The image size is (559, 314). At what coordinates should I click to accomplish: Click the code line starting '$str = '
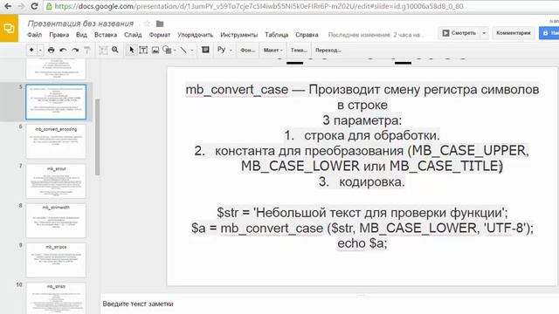(362, 213)
